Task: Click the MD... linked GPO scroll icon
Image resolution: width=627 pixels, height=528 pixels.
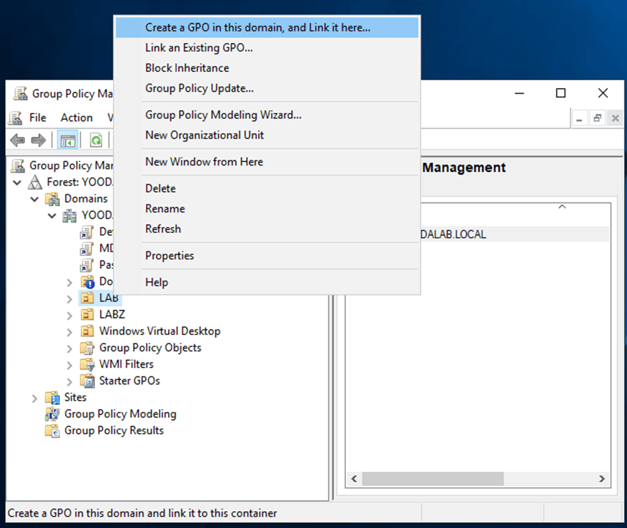Action: [87, 249]
